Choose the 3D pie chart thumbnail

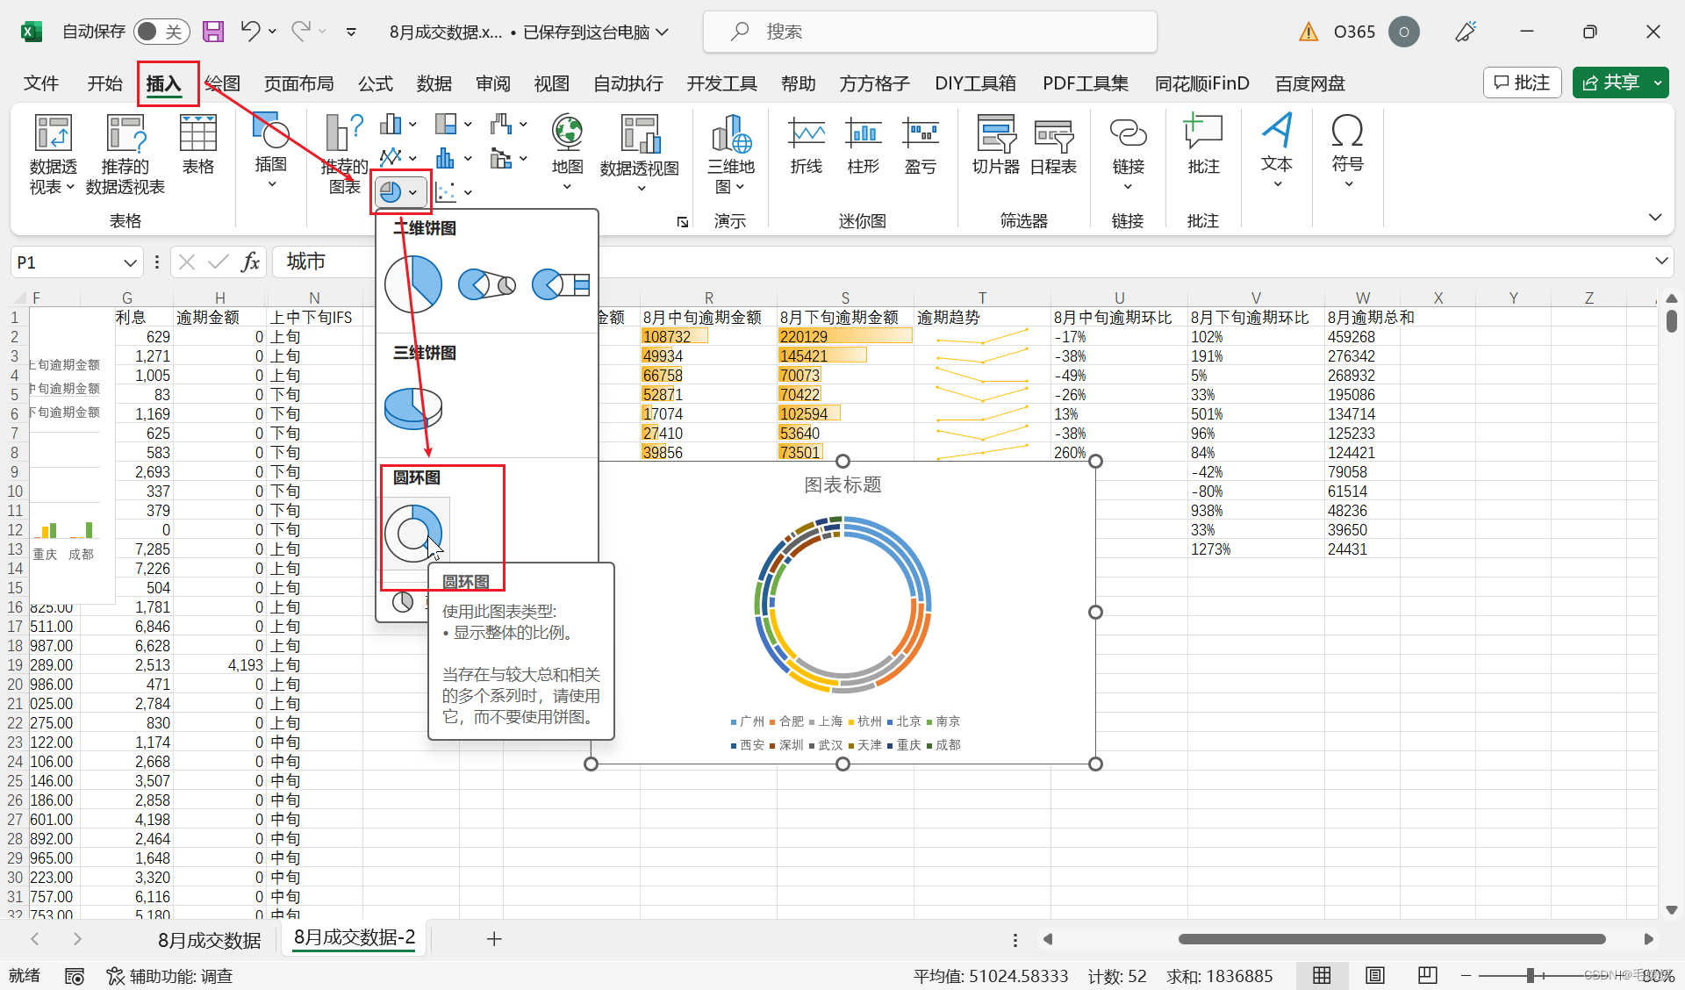(412, 408)
